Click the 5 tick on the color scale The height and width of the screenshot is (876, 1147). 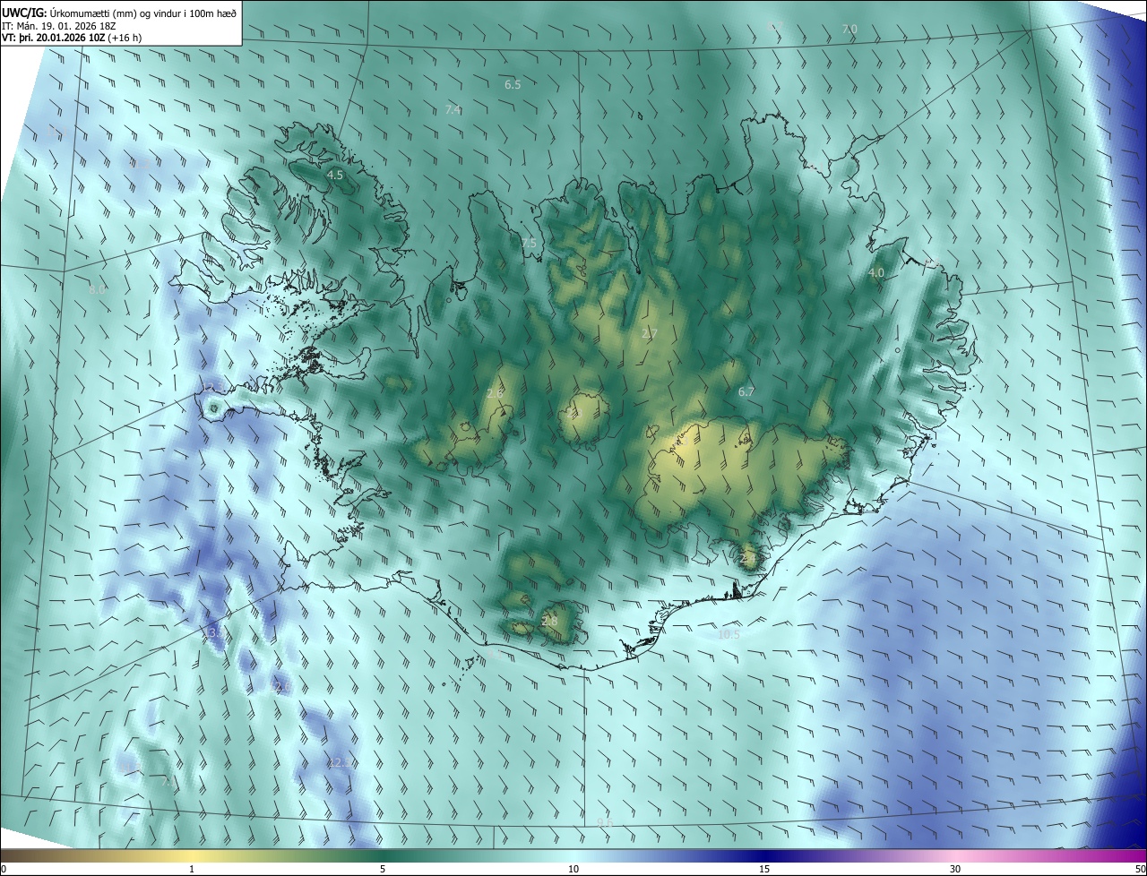tap(383, 869)
